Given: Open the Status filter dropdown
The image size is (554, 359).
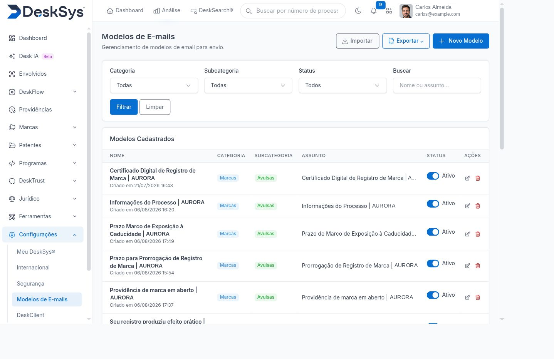Looking at the screenshot, I should (342, 85).
